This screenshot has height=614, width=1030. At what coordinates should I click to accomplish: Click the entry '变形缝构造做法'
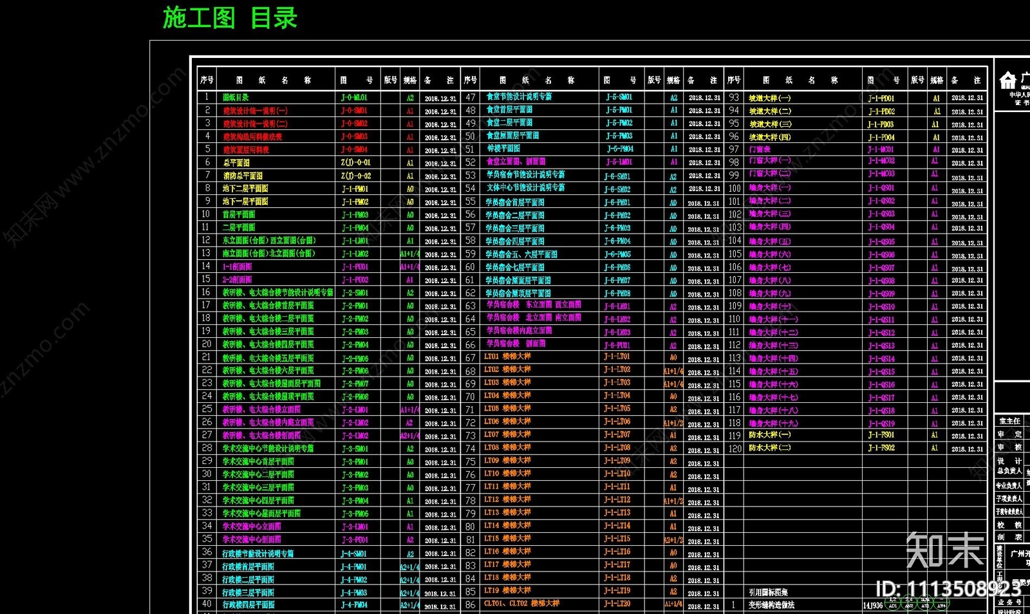point(771,605)
